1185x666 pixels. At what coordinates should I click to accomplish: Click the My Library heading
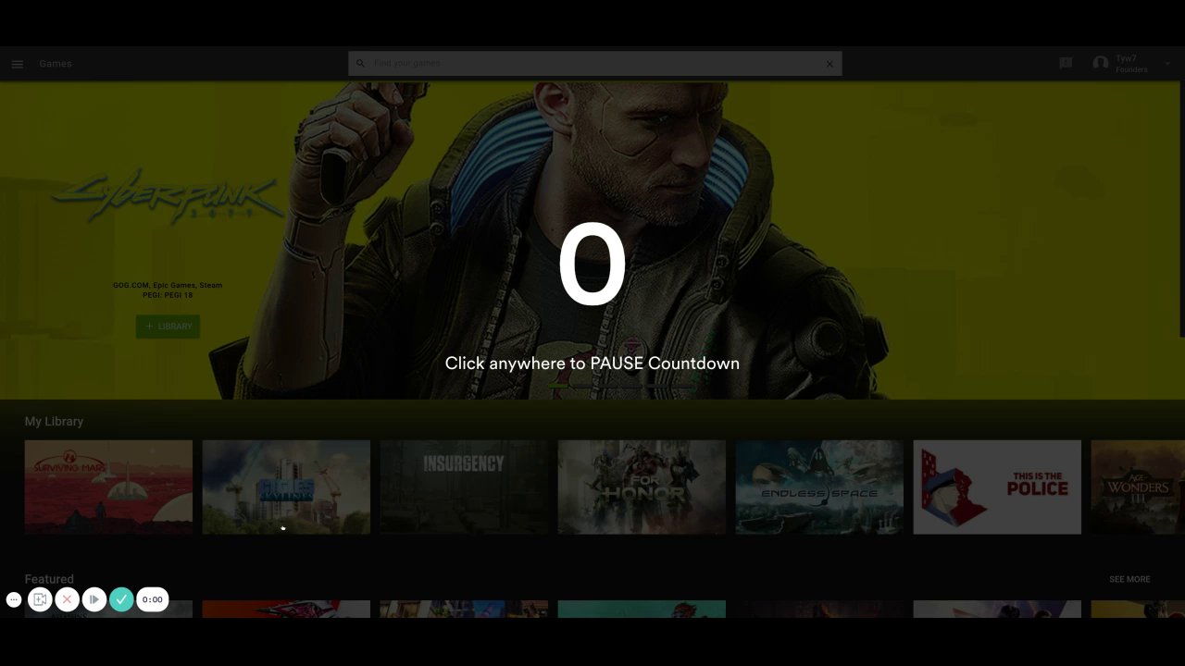point(54,422)
